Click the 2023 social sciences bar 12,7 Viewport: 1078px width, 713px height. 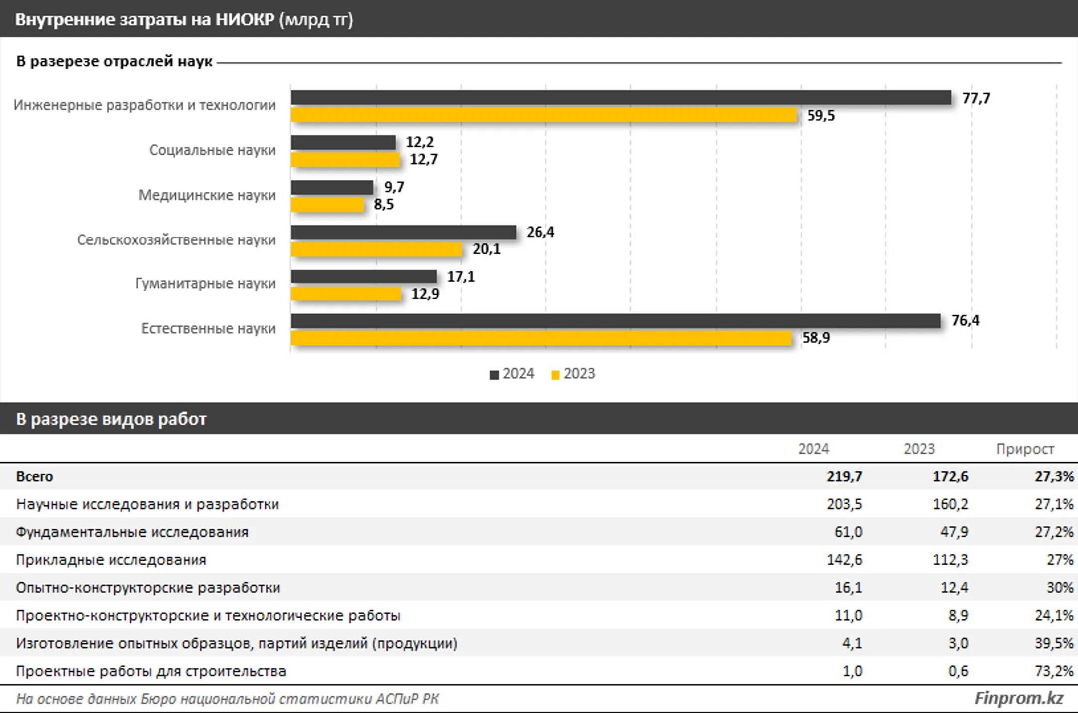pos(345,160)
